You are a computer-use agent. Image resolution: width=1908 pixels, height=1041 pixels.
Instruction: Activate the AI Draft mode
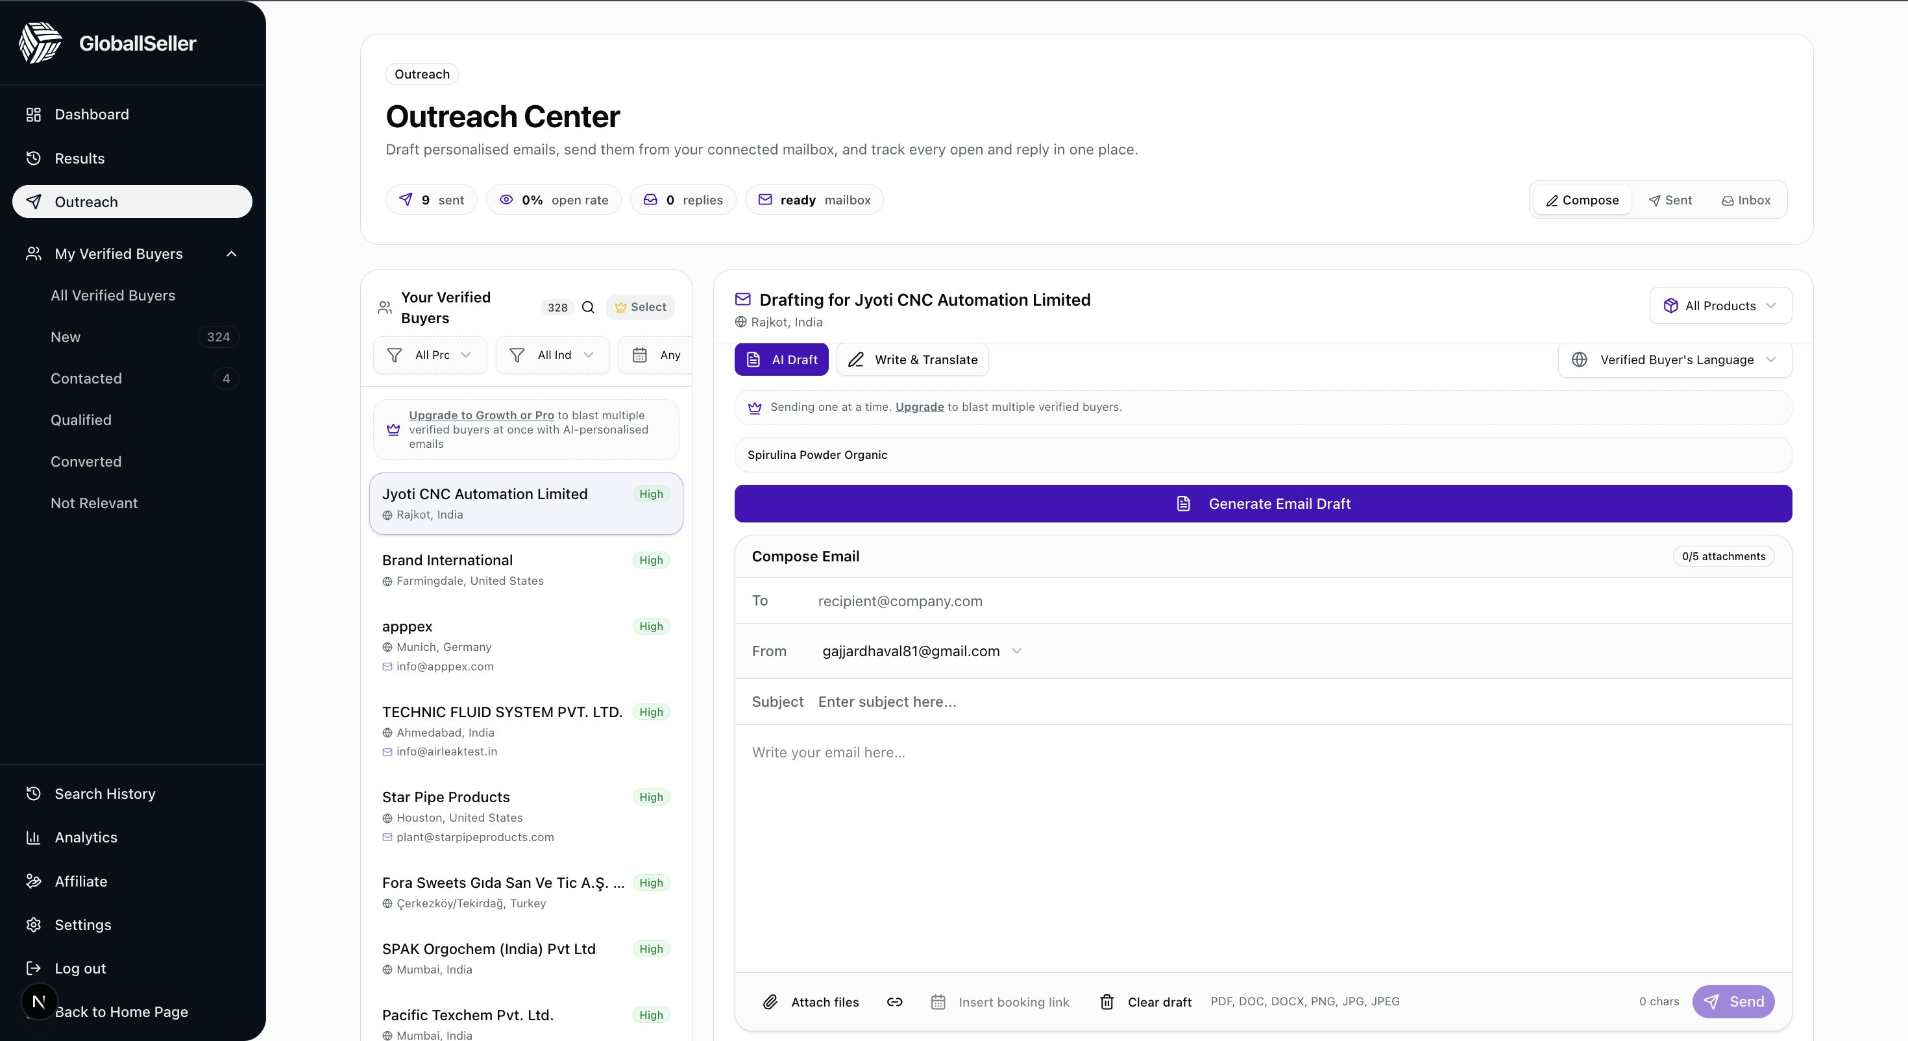(x=781, y=360)
